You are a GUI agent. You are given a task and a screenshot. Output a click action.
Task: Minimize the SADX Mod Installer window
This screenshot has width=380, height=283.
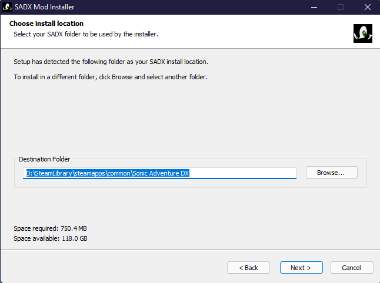[312, 7]
